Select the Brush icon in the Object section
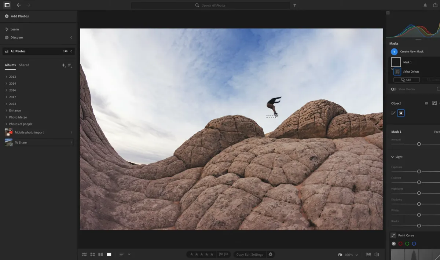Viewport: 440px width, 260px height. [393, 113]
